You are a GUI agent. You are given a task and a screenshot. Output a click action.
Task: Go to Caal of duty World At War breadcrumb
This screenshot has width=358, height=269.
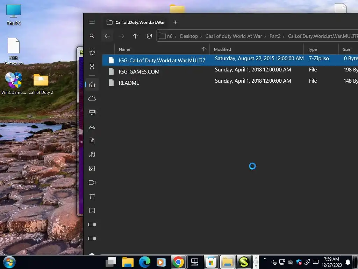pos(234,36)
